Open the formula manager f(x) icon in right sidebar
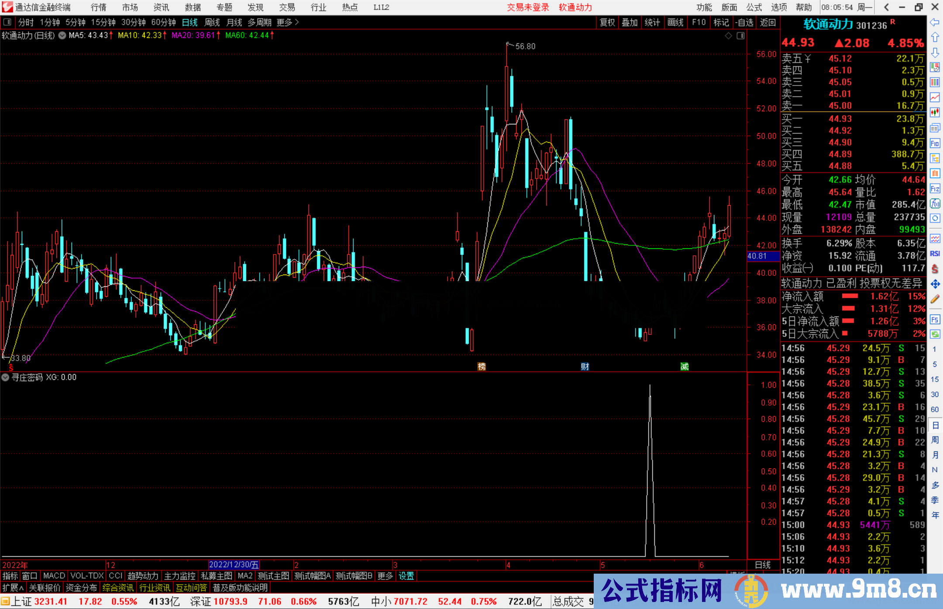Image resolution: width=943 pixels, height=609 pixels. coord(935,203)
